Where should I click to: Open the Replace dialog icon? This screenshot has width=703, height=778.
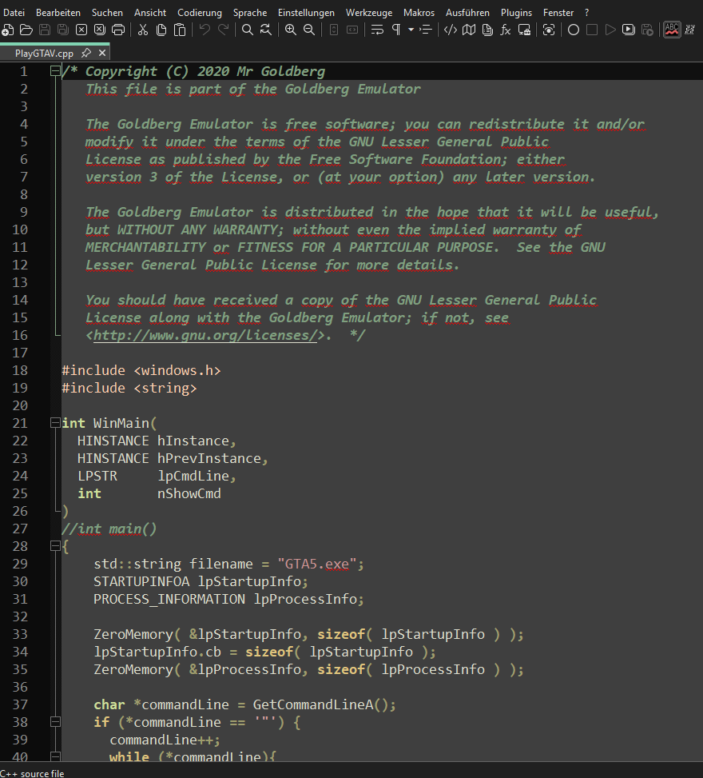(266, 30)
